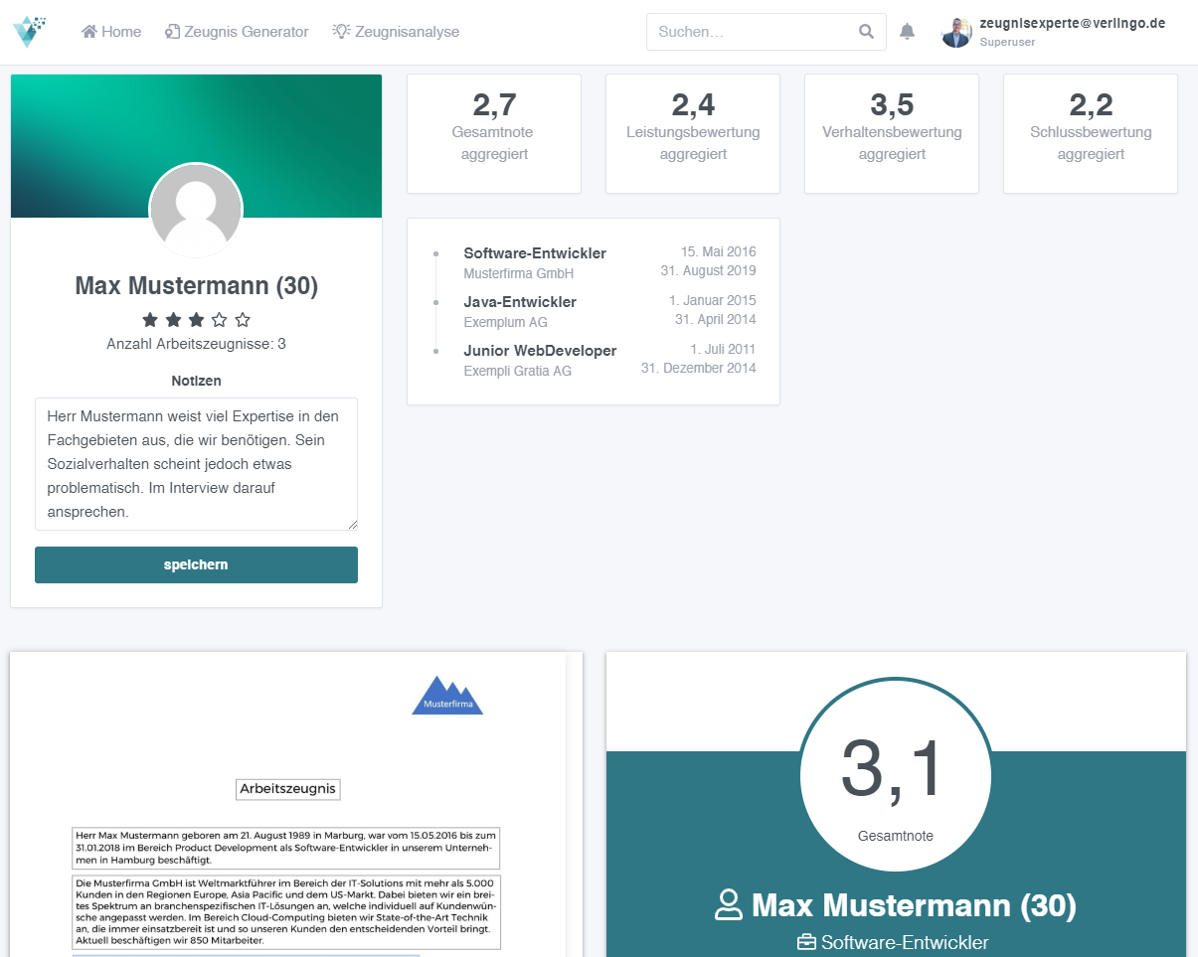
Task: Click the person icon beside Max Mustermann
Action: 729,905
